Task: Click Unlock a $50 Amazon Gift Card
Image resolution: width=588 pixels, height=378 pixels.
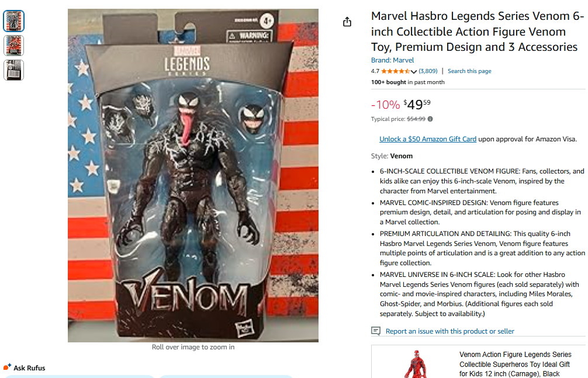Action: [x=428, y=139]
